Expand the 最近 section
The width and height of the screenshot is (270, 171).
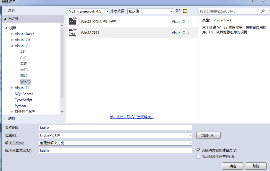(x=5, y=11)
